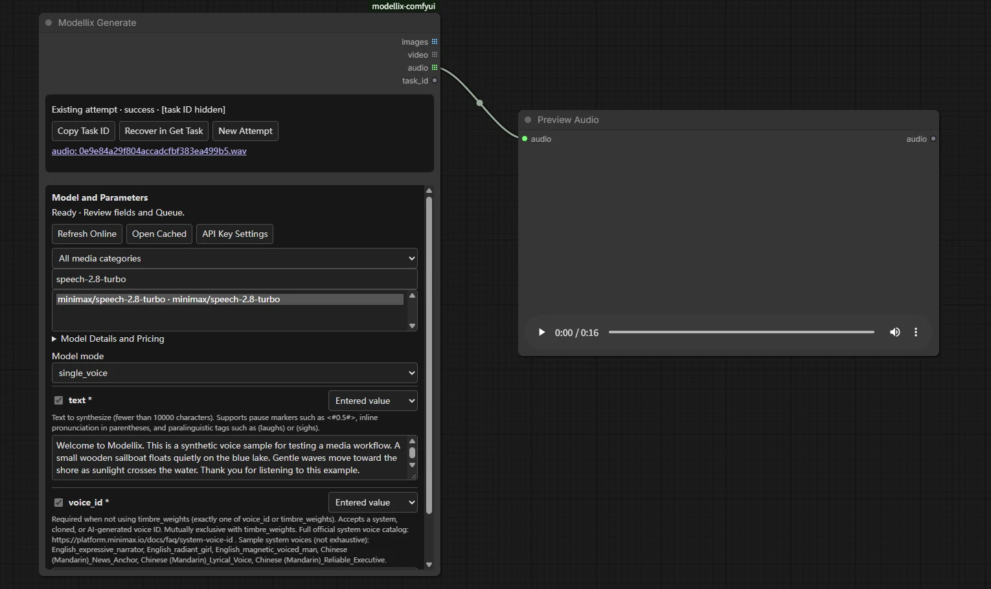Toggle the voice_id parameter checkbox
This screenshot has height=589, width=991.
[x=58, y=503]
